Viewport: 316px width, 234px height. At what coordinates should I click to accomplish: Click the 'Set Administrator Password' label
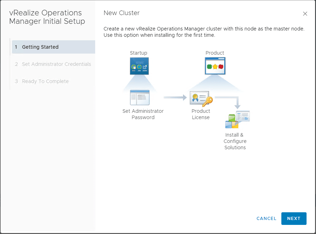point(143,114)
